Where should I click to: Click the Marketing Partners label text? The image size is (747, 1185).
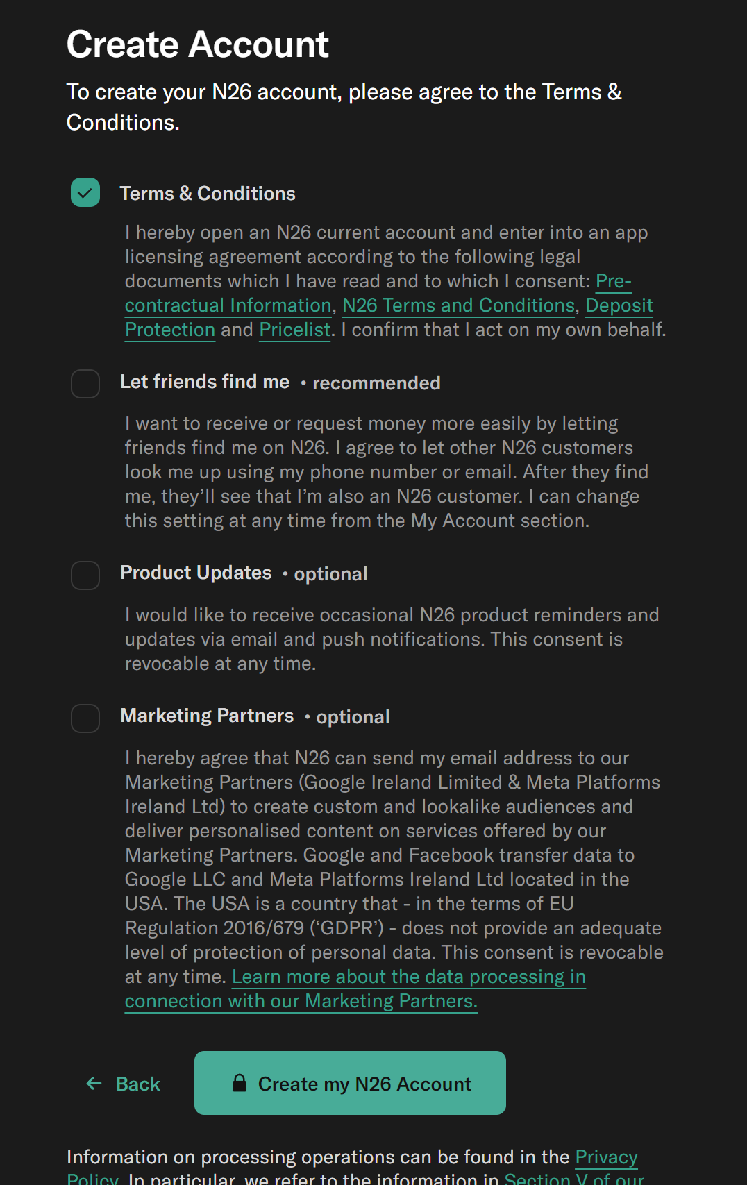point(207,716)
